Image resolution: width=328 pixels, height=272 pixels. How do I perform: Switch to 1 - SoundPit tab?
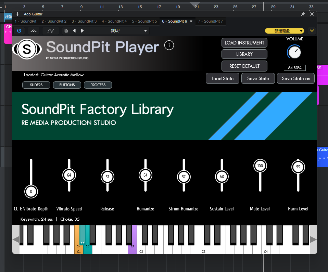pos(26,21)
